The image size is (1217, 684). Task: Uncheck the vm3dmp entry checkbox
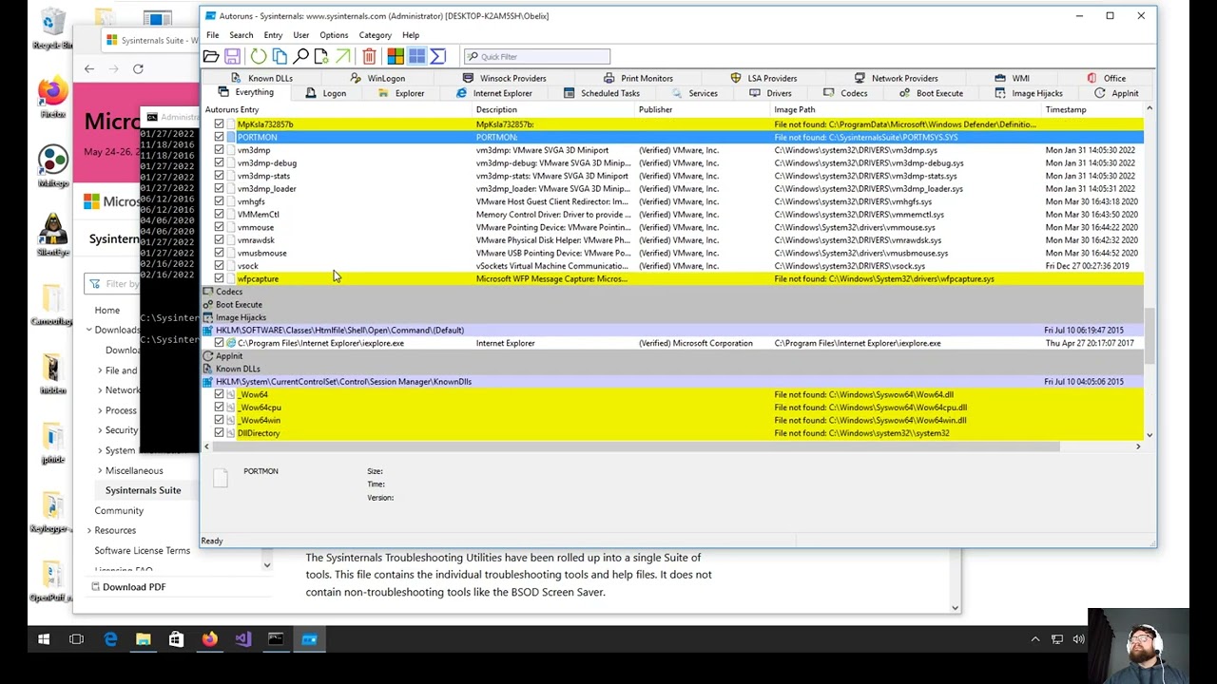point(220,150)
